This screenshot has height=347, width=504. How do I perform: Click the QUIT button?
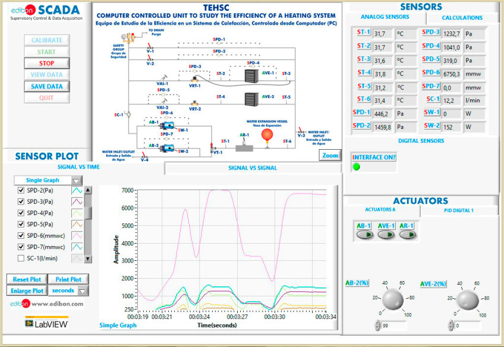coord(47,98)
